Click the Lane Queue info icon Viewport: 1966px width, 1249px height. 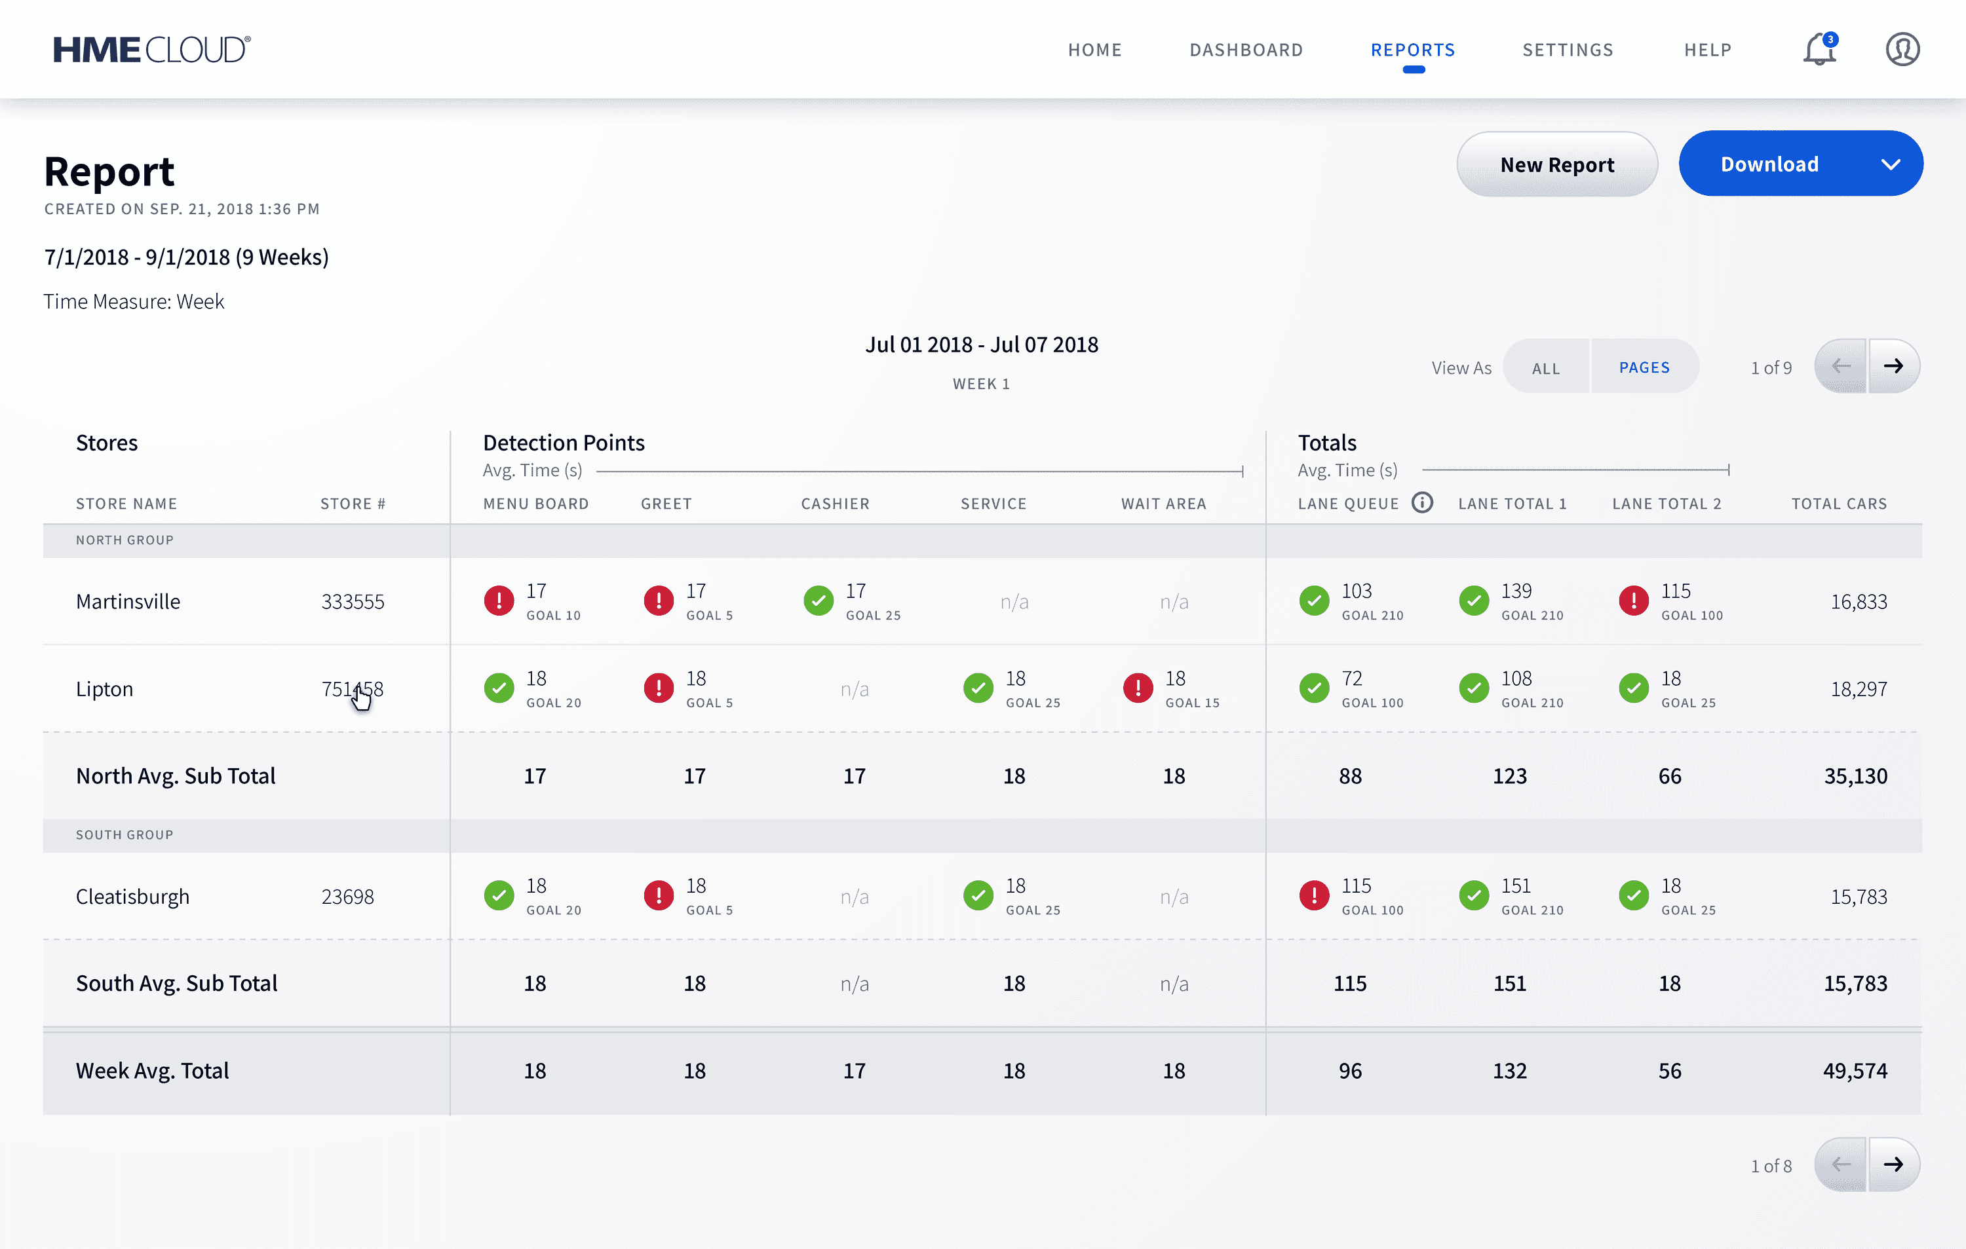(x=1422, y=502)
